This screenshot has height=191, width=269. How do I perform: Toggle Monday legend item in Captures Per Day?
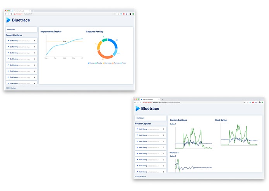(91, 63)
